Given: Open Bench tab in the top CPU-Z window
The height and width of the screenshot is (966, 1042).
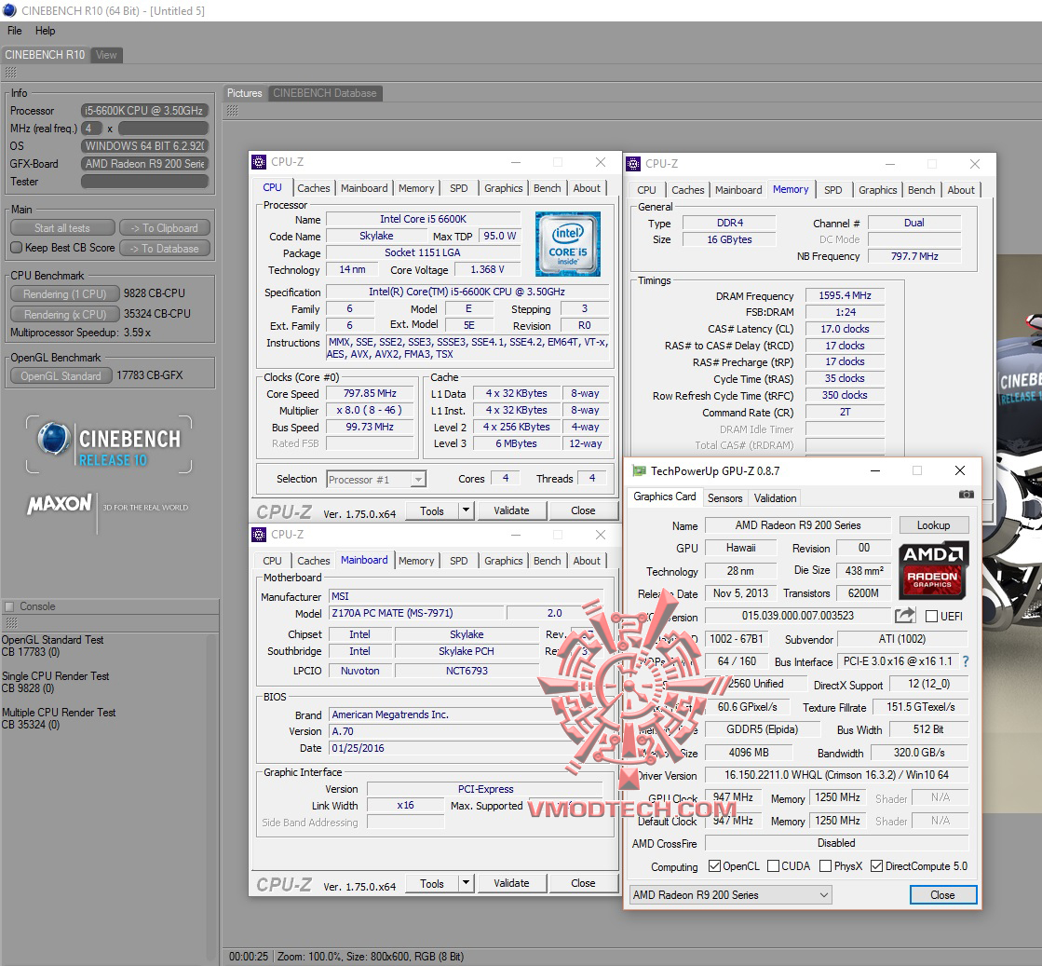Looking at the screenshot, I should click(547, 188).
